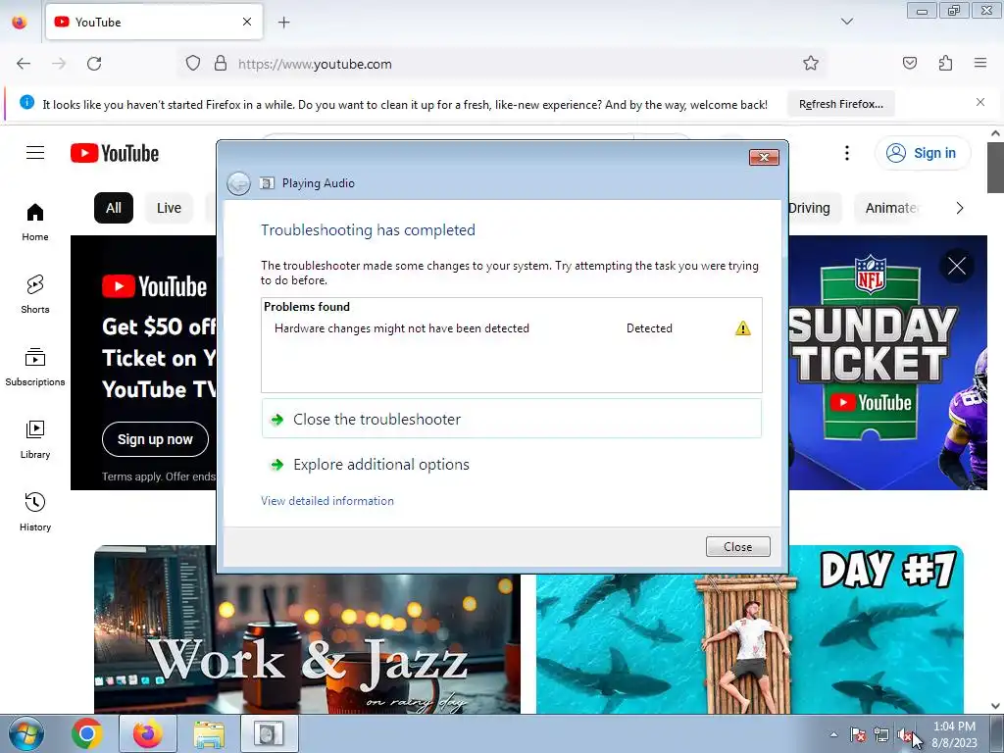
Task: Click the yellow warning icon in problems list
Action: (743, 328)
